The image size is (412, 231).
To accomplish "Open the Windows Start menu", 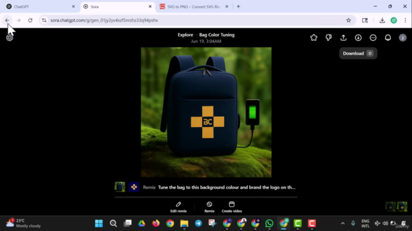I will pos(98,223).
